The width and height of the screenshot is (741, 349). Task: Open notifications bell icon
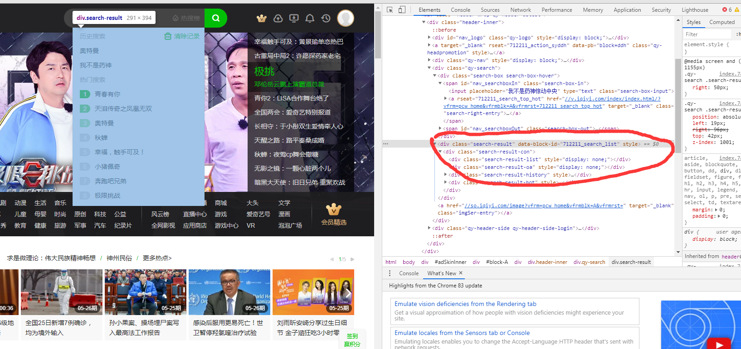click(x=310, y=18)
